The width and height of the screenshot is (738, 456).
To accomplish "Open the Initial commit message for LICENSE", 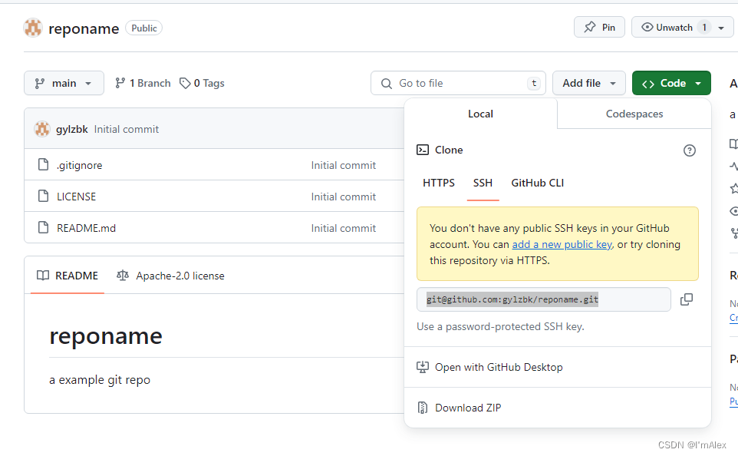I will [344, 197].
